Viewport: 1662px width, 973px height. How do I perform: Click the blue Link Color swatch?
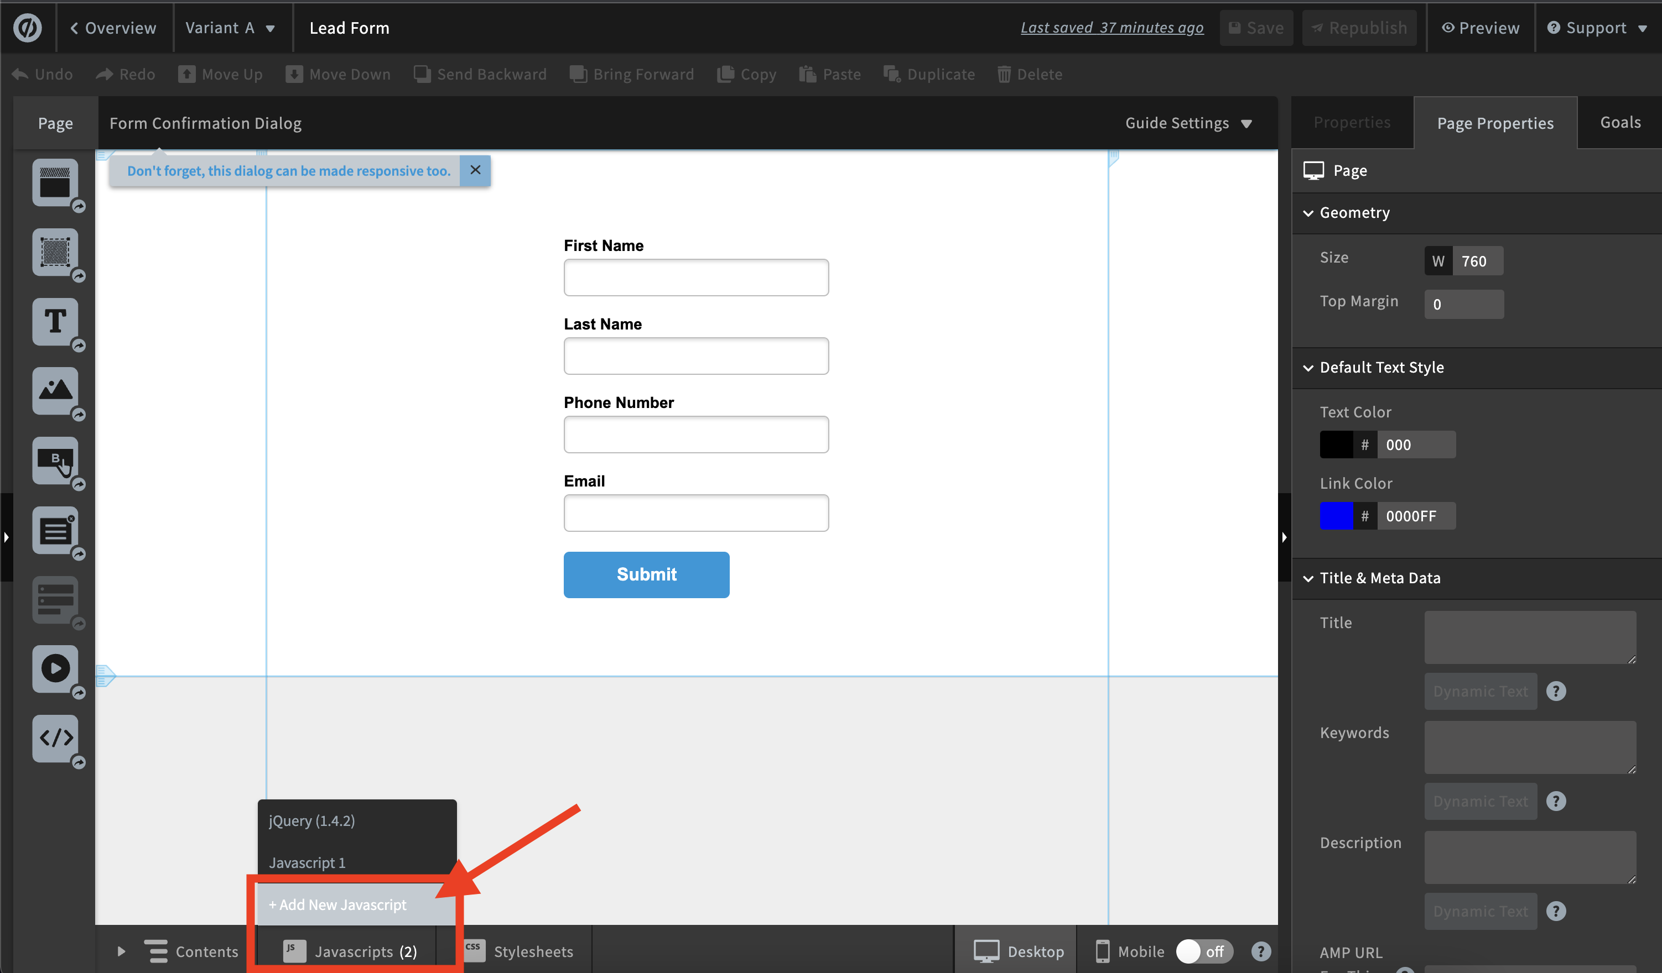coord(1336,515)
